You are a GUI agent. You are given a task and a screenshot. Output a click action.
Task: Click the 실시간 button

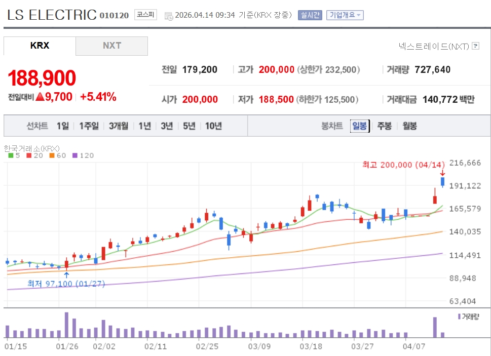310,15
